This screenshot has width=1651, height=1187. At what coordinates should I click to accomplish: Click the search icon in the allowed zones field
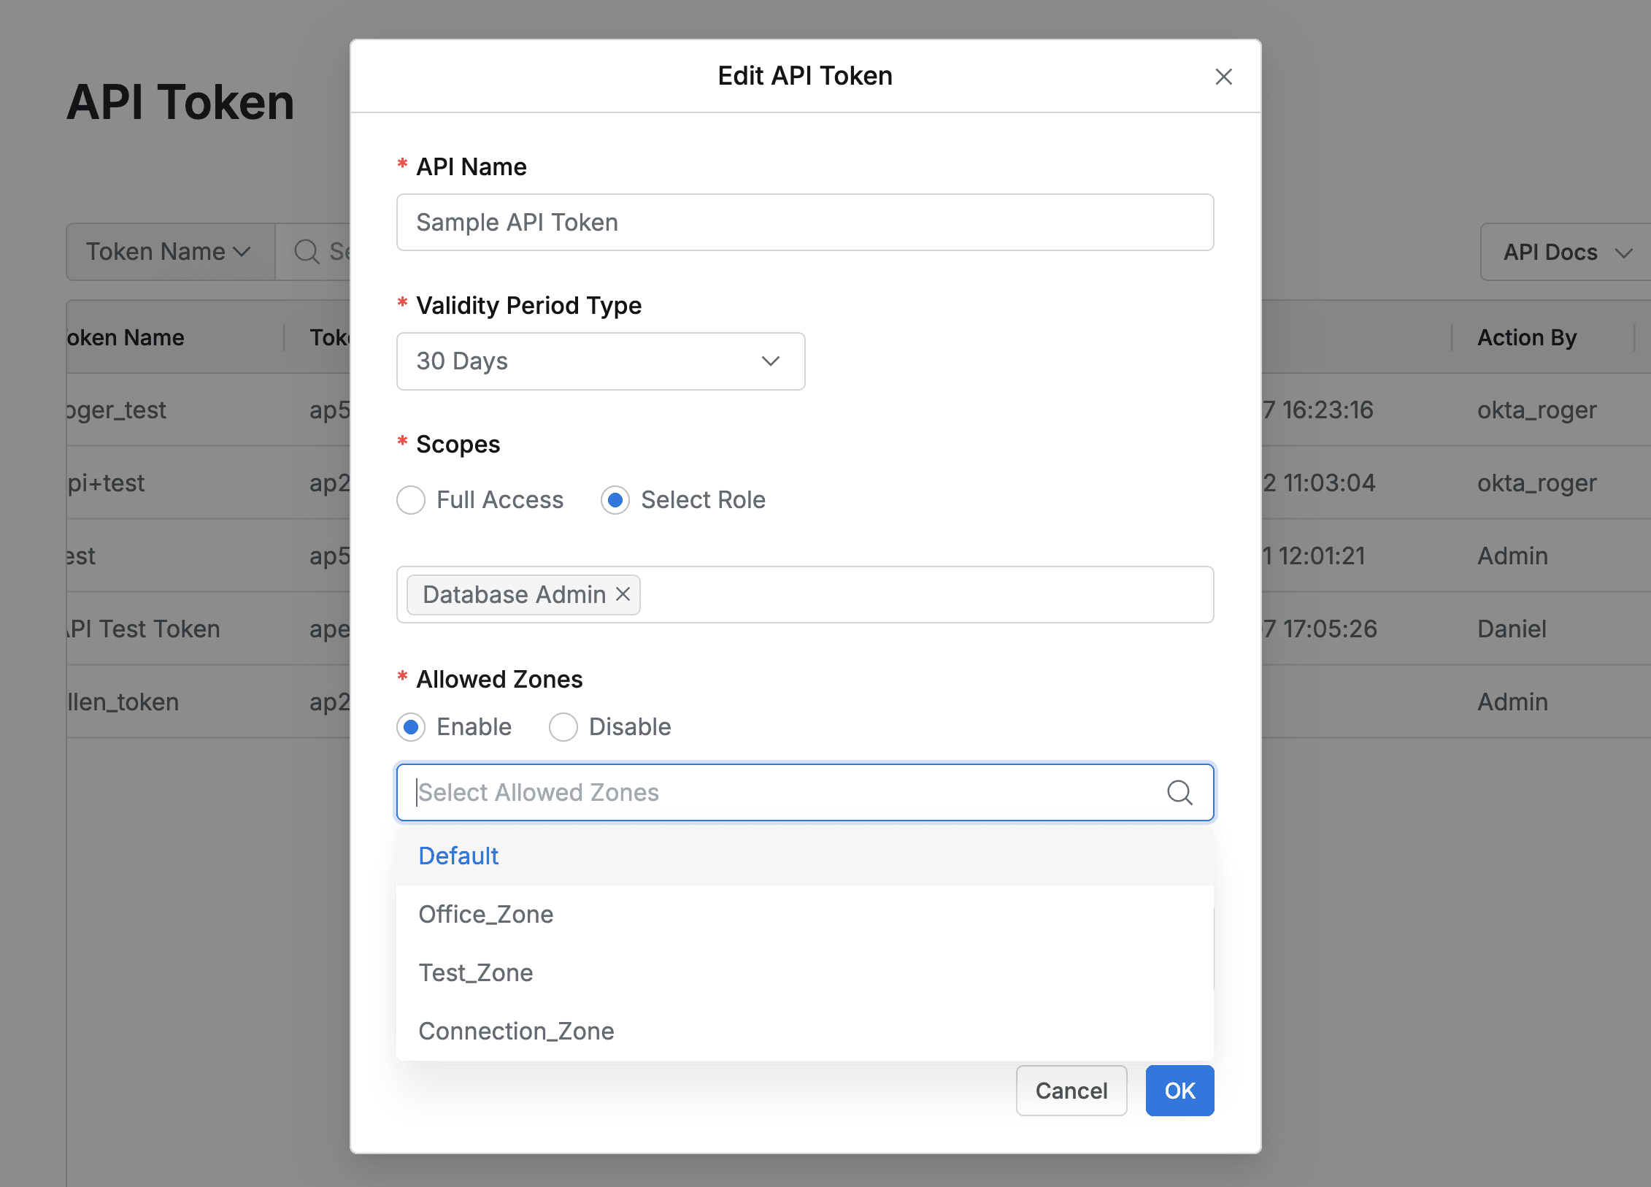click(x=1179, y=792)
